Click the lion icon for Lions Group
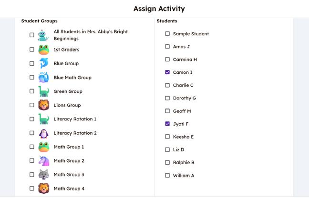 tap(44, 105)
